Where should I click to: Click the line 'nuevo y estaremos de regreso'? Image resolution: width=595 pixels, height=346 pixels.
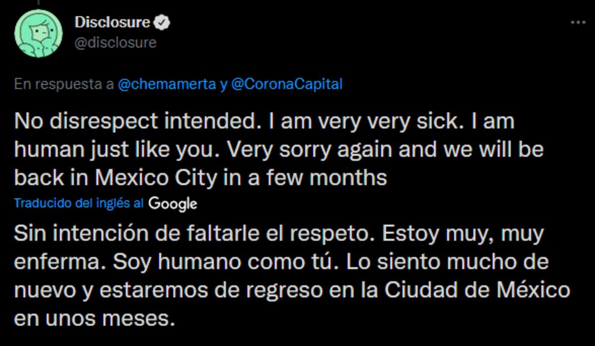(x=292, y=289)
